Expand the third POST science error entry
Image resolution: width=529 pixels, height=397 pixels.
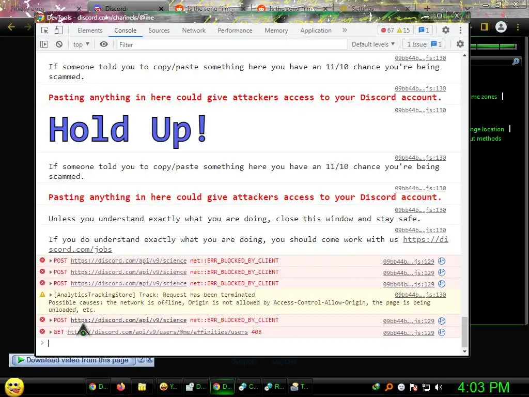pos(51,284)
